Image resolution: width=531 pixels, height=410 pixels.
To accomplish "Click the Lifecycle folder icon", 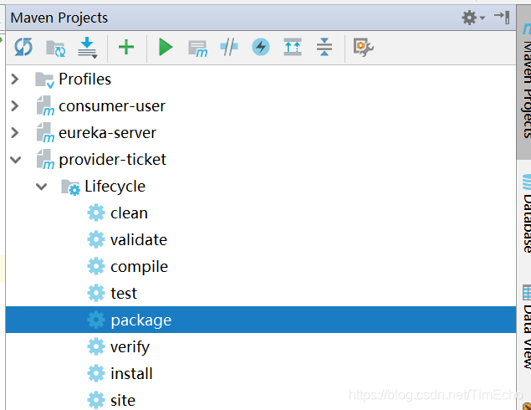I will click(x=71, y=187).
